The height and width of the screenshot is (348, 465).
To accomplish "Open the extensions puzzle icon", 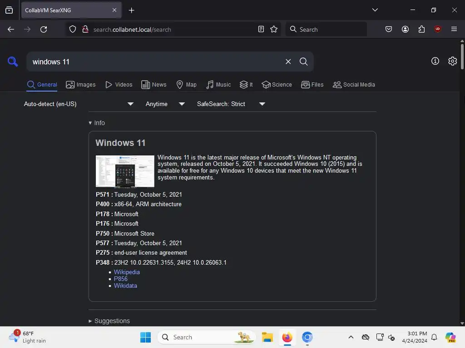I will (x=421, y=29).
